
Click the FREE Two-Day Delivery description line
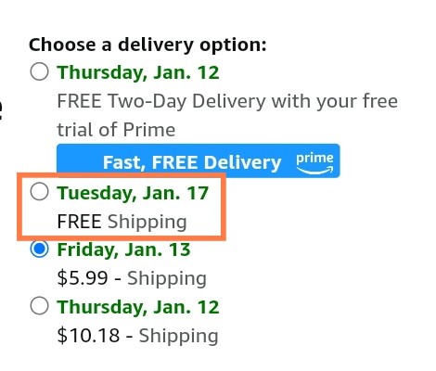pos(227,101)
